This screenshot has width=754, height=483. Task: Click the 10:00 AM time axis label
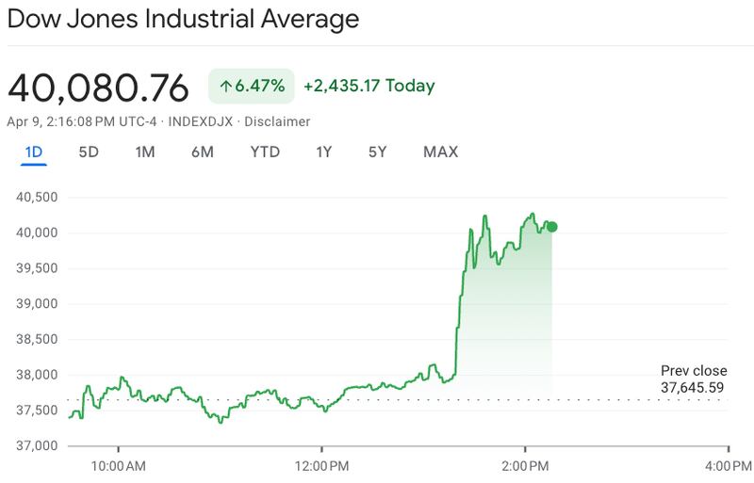pos(119,464)
